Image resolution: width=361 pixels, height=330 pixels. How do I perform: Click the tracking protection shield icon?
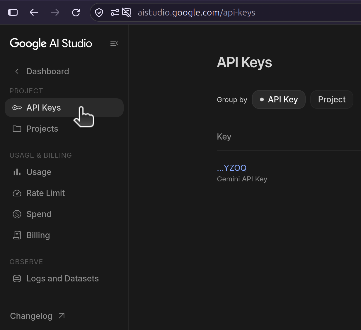point(99,12)
